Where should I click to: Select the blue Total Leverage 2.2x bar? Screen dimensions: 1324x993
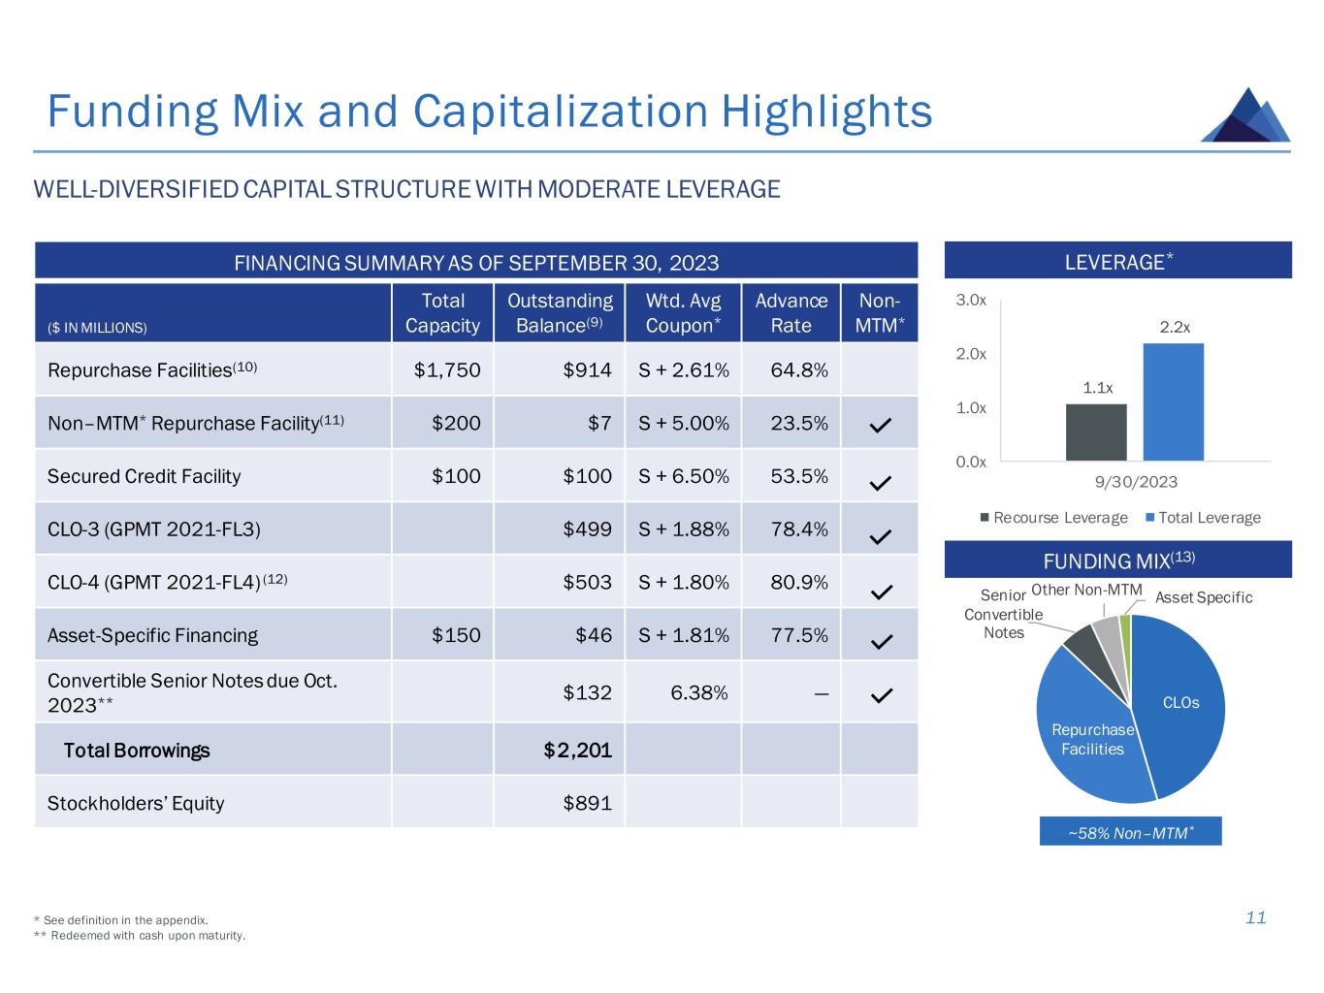click(1174, 402)
